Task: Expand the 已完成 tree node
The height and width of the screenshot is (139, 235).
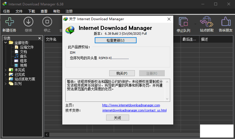Action: click(5, 74)
